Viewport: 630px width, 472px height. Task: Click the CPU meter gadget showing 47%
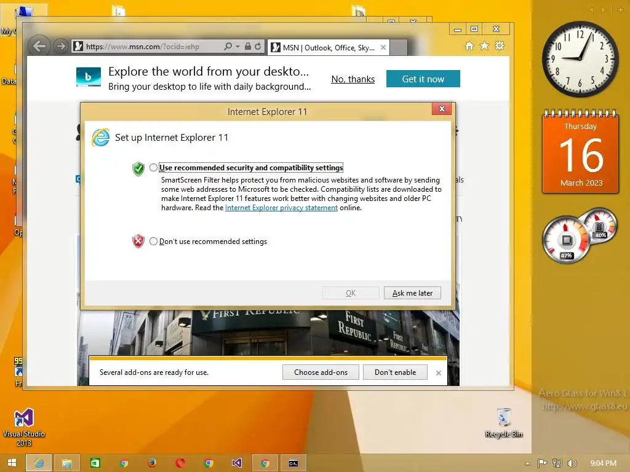tap(566, 240)
